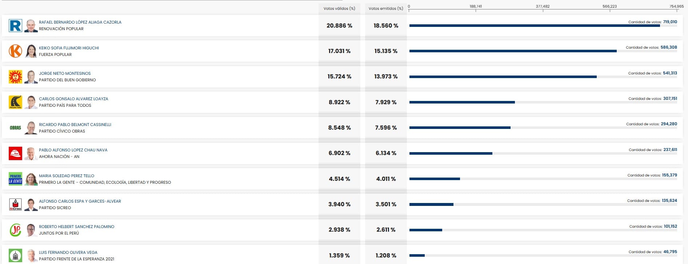
Task: Click Maria Soledad Perez Tello's photo
Action: tap(31, 179)
